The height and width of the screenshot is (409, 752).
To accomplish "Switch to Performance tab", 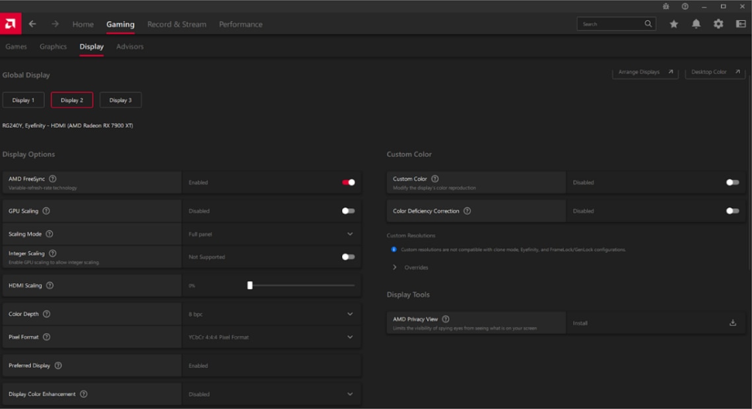I will pyautogui.click(x=241, y=24).
